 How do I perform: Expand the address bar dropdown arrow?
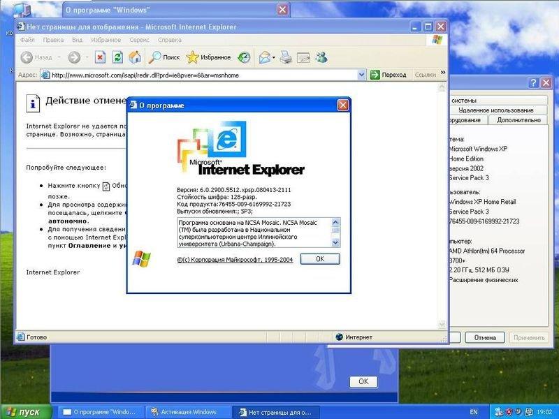pos(362,75)
